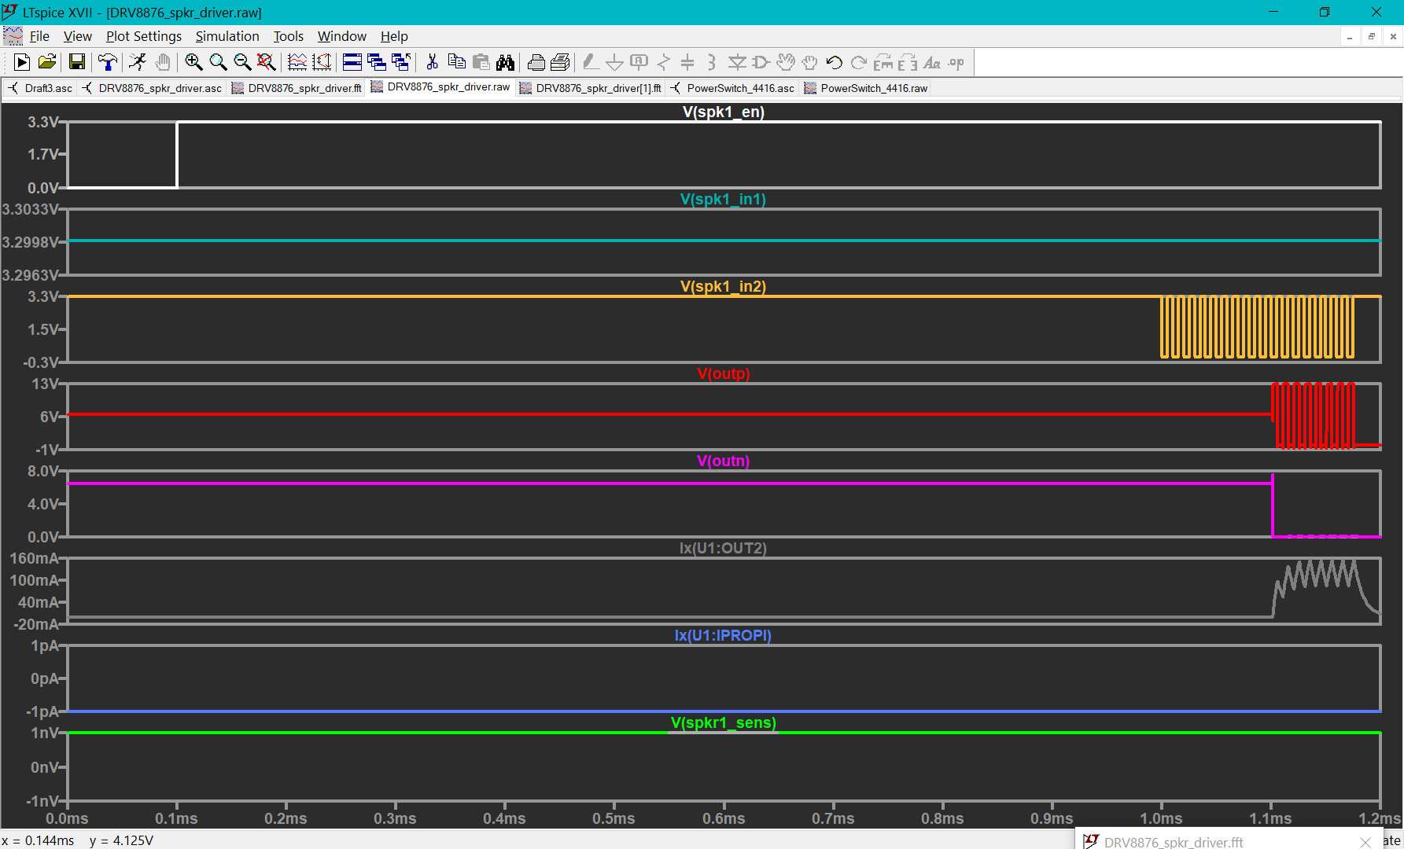This screenshot has width=1404, height=849.
Task: Open the Tools menu
Action: [x=289, y=36]
